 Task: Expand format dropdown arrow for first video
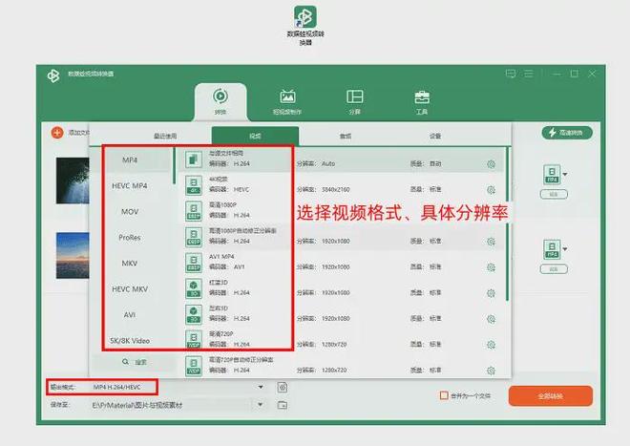(x=565, y=174)
